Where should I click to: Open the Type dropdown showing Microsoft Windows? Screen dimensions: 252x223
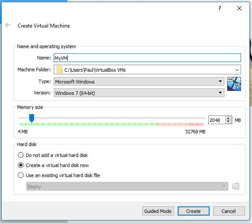coord(139,82)
